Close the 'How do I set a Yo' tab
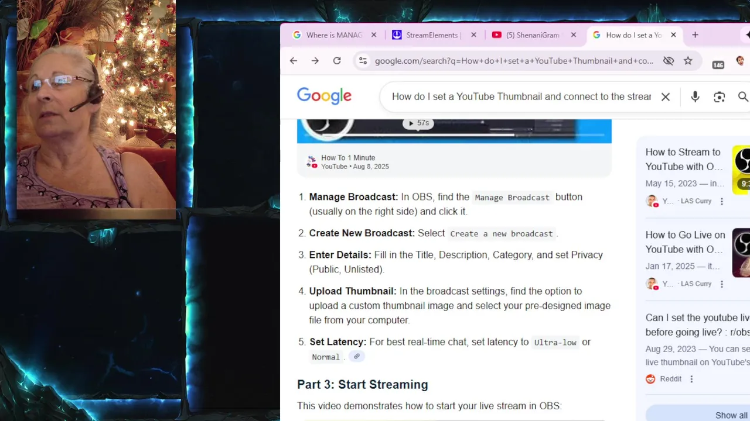Screen dimensions: 750x421 tap(673, 35)
